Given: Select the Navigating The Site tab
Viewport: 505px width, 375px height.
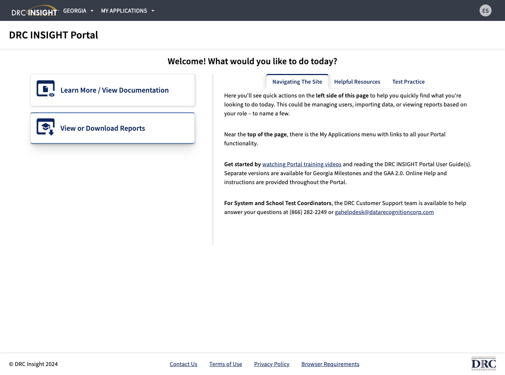Looking at the screenshot, I should pyautogui.click(x=297, y=81).
